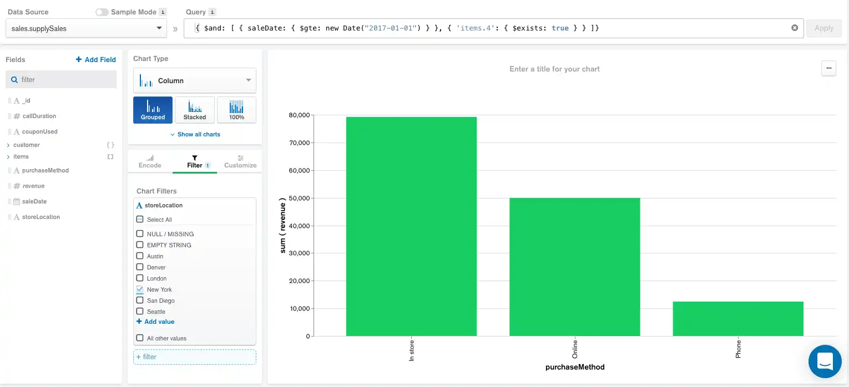Click the Show all charts link
Viewport: 849px width, 387px height.
(195, 134)
